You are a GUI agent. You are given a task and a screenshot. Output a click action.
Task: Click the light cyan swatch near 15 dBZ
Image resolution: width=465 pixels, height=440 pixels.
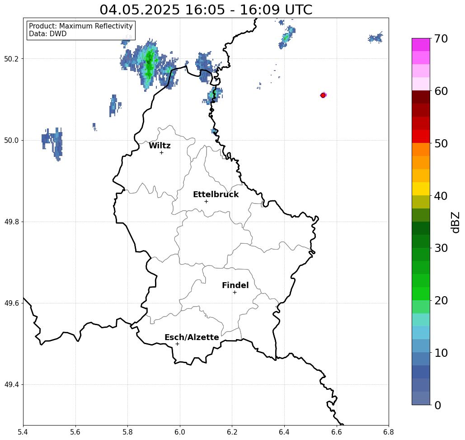[x=421, y=320]
